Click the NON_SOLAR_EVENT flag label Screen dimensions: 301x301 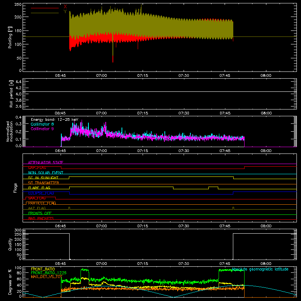(x=46, y=173)
